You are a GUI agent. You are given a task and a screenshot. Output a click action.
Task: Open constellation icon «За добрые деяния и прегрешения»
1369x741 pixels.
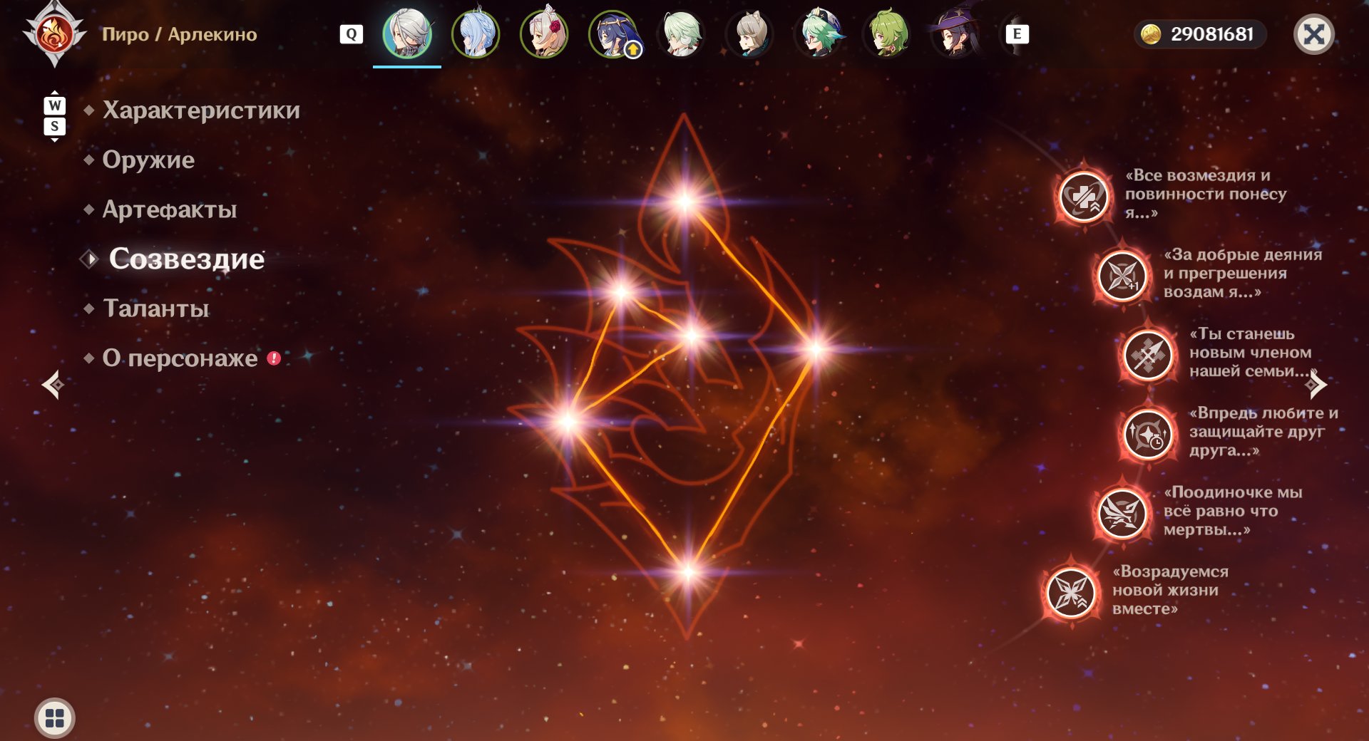click(x=1122, y=275)
